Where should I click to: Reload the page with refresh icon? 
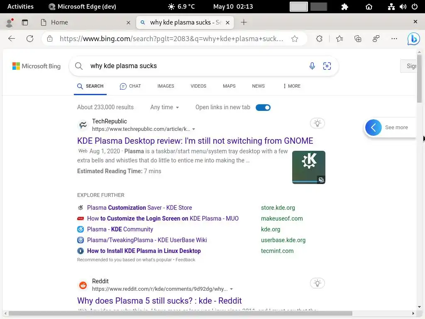click(30, 39)
